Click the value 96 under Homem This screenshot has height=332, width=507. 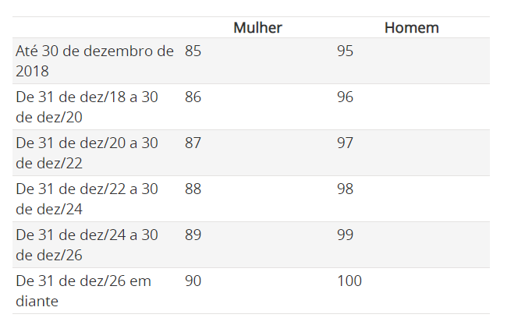point(345,97)
